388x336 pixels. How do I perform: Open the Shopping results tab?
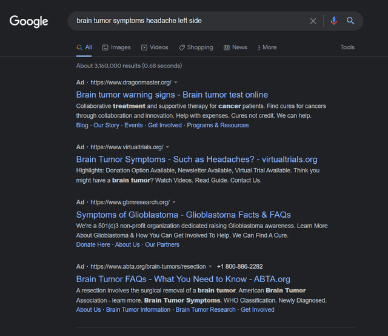coord(196,47)
